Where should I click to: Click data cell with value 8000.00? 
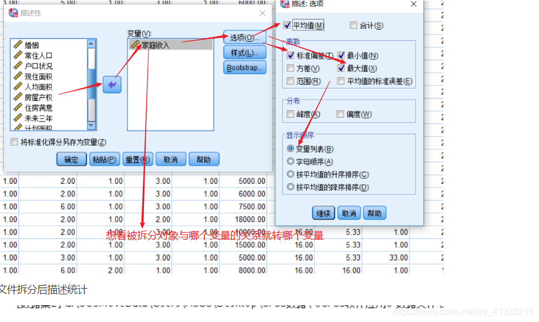click(x=242, y=270)
